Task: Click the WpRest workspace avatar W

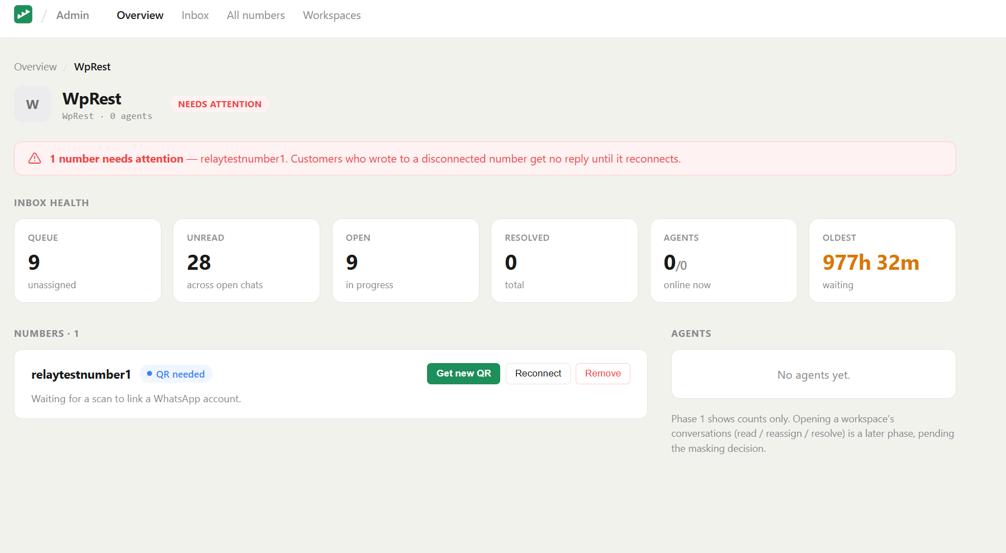Action: [32, 104]
